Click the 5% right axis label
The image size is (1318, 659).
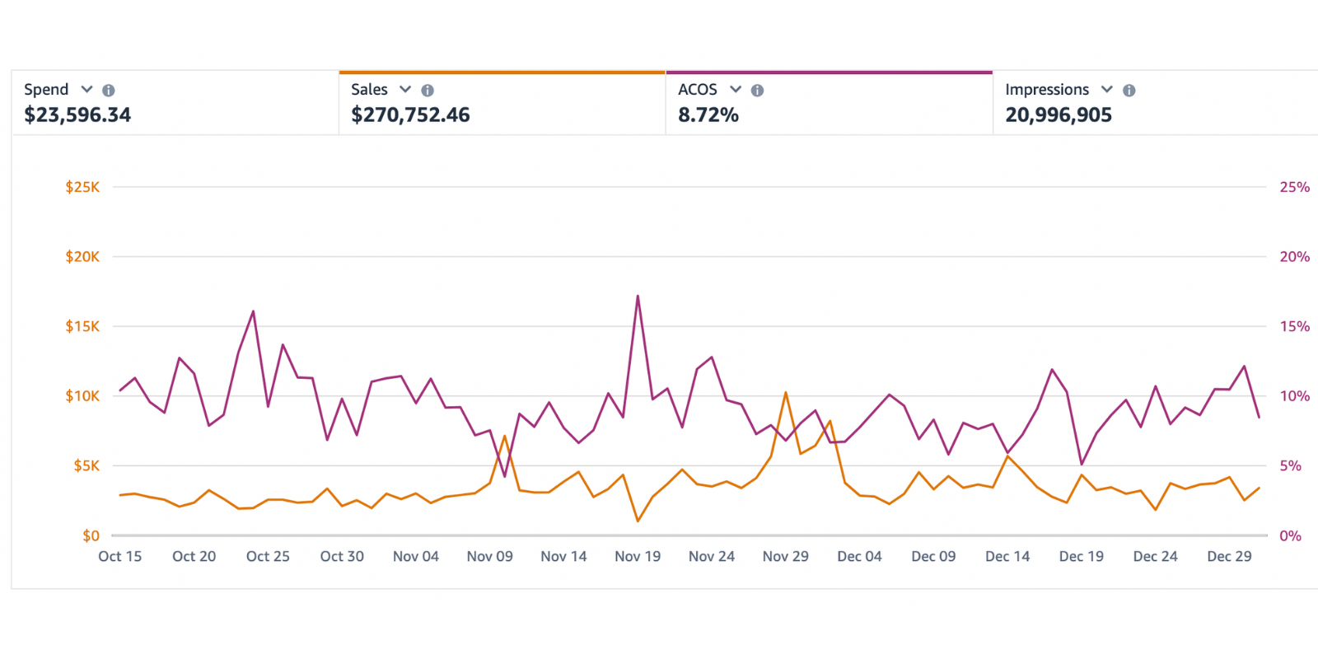[1290, 466]
